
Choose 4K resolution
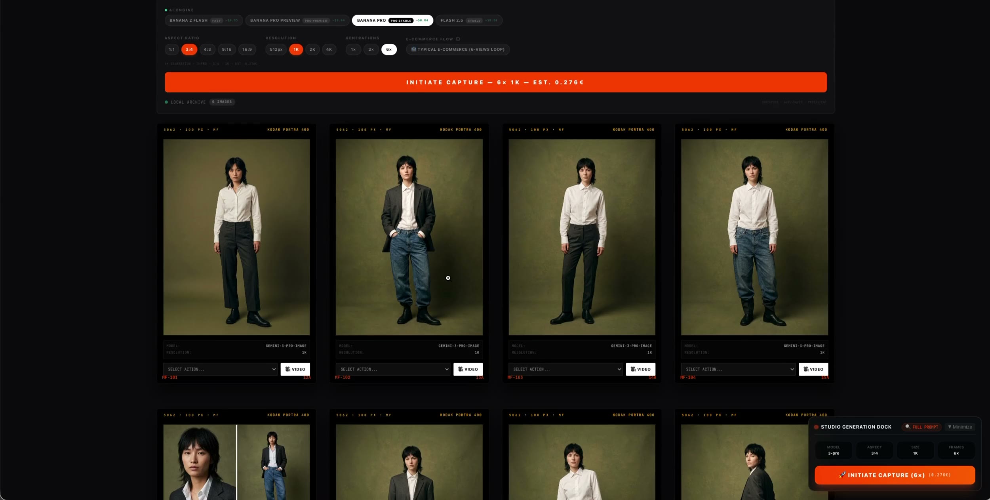pos(329,50)
